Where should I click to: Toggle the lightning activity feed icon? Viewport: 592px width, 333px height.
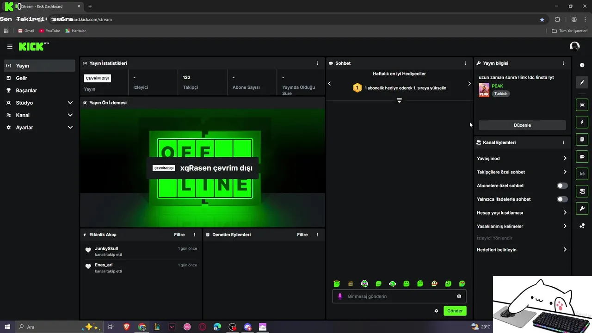[x=582, y=122]
